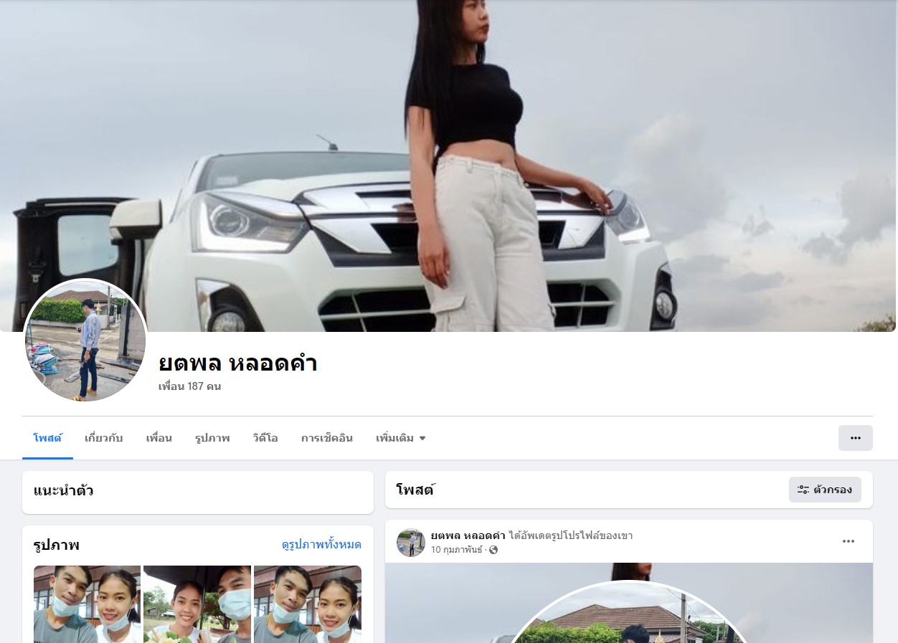This screenshot has height=643, width=898.
Task: Expand the เพิ่มเติม dropdown tab
Action: tap(400, 438)
